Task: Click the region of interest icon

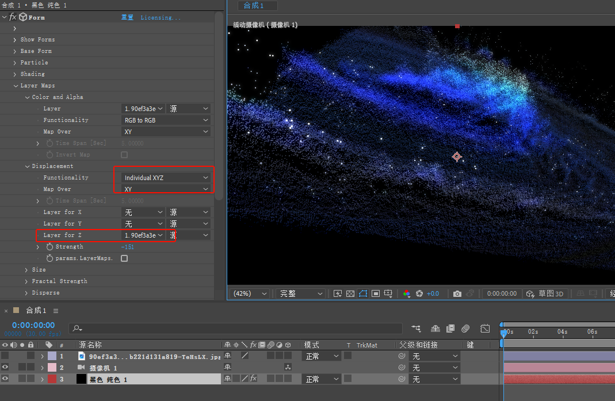Action: [375, 293]
